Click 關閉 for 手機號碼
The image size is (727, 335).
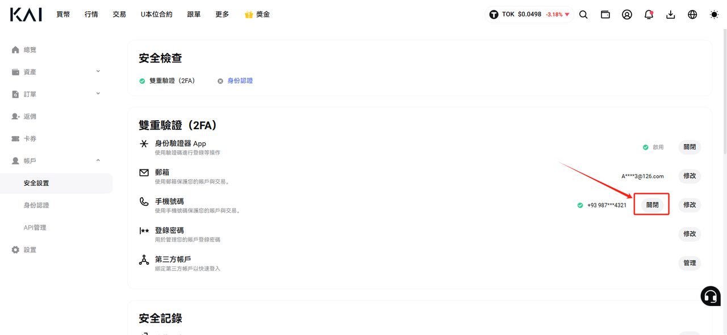[653, 205]
